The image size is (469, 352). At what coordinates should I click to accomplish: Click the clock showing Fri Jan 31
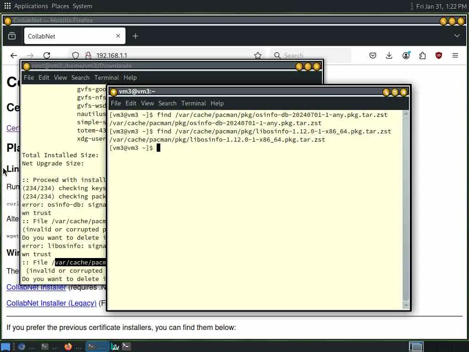click(441, 6)
